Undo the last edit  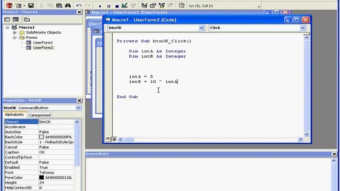point(79,6)
